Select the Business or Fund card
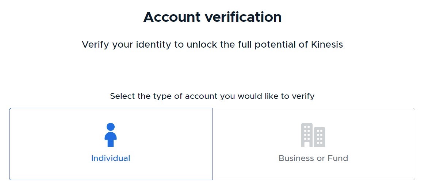Image resolution: width=425 pixels, height=185 pixels. pos(314,144)
